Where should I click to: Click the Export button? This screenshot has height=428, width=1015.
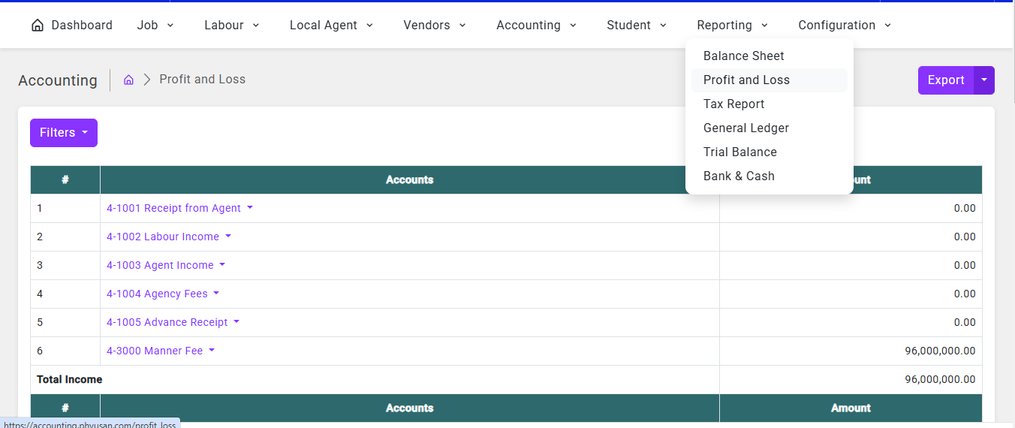tap(945, 80)
